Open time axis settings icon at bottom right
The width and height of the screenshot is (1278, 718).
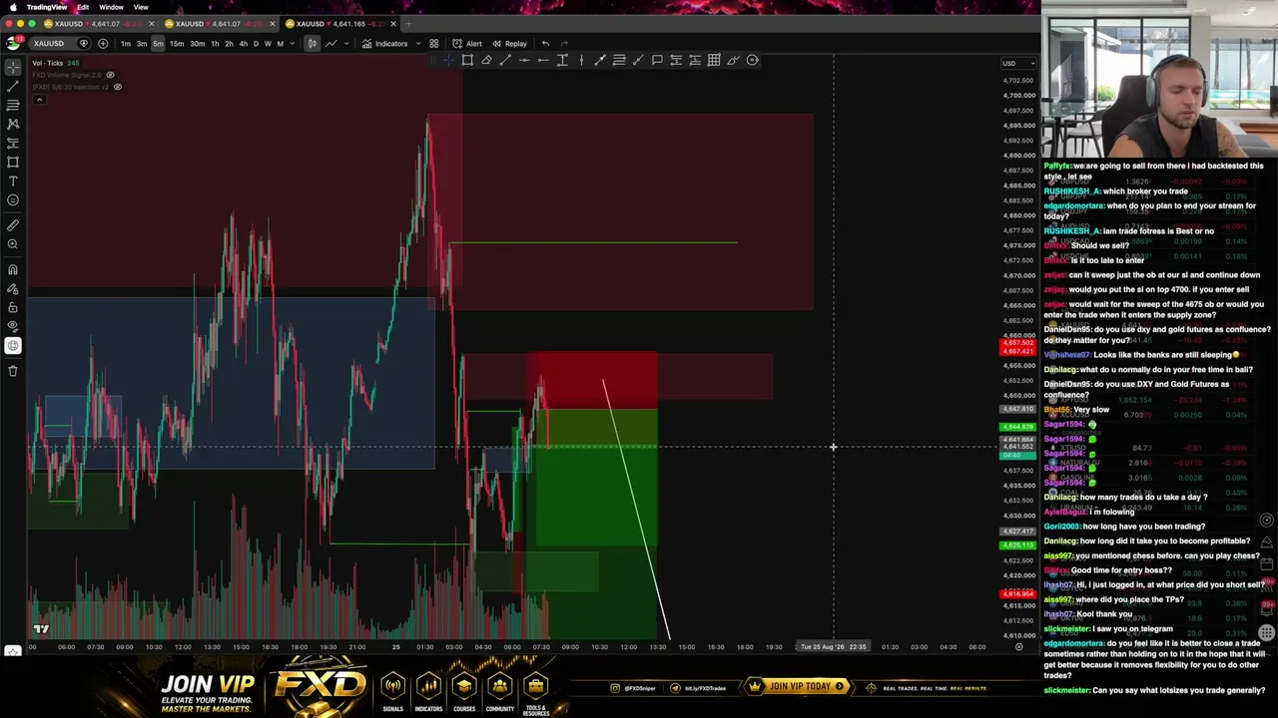1018,647
